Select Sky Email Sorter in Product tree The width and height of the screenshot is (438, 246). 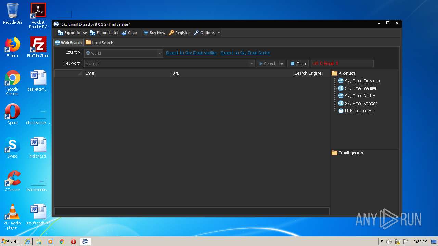pyautogui.click(x=360, y=96)
